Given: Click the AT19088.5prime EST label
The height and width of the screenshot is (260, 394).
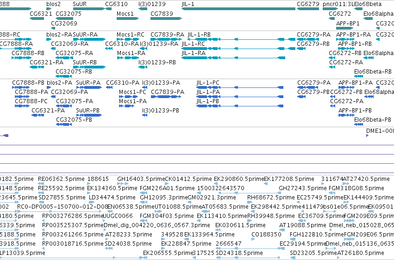Looking at the screenshot, I should coord(303,225).
